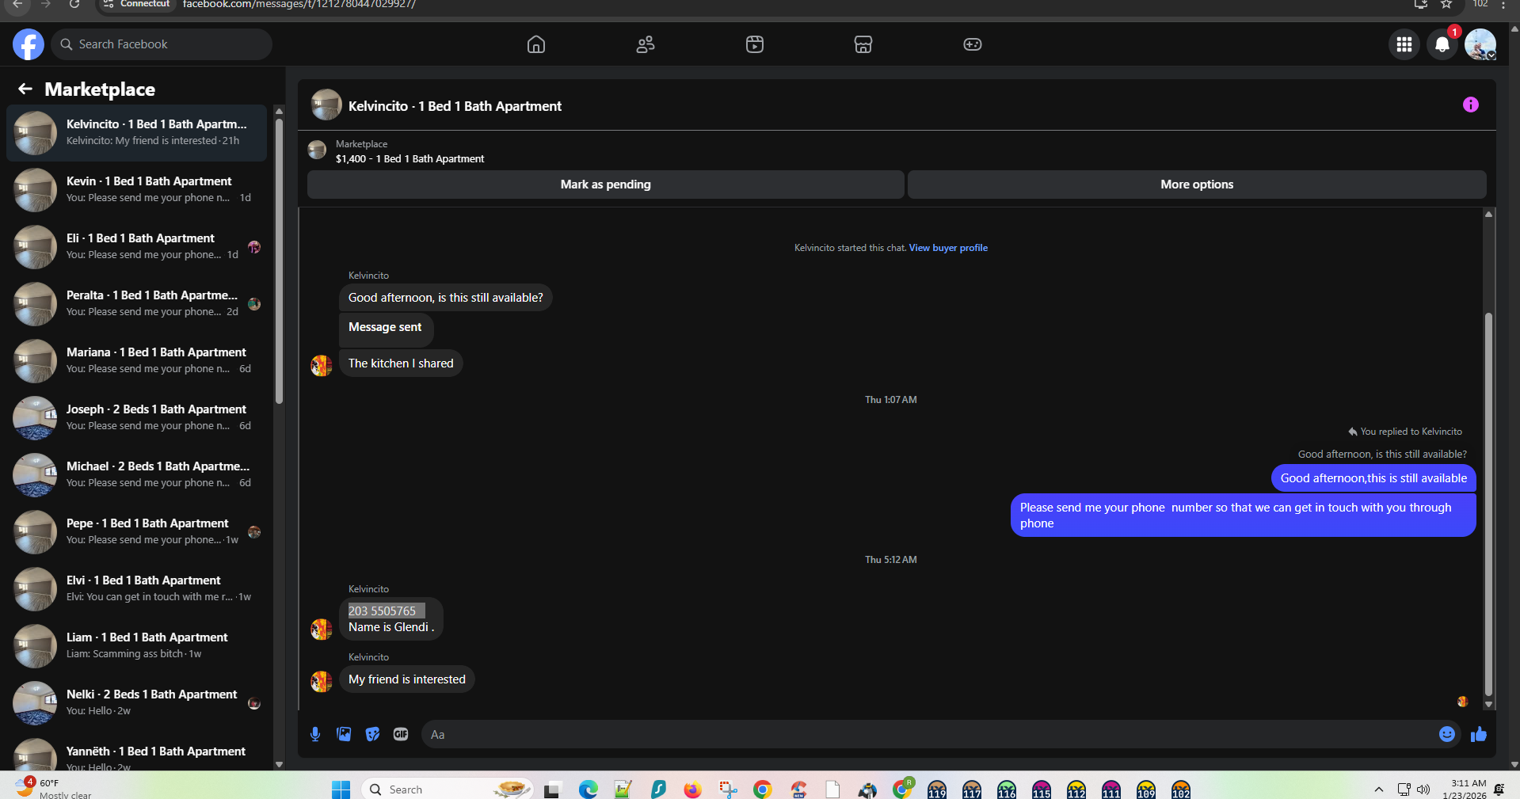Click the browser address bar URL

[299, 4]
